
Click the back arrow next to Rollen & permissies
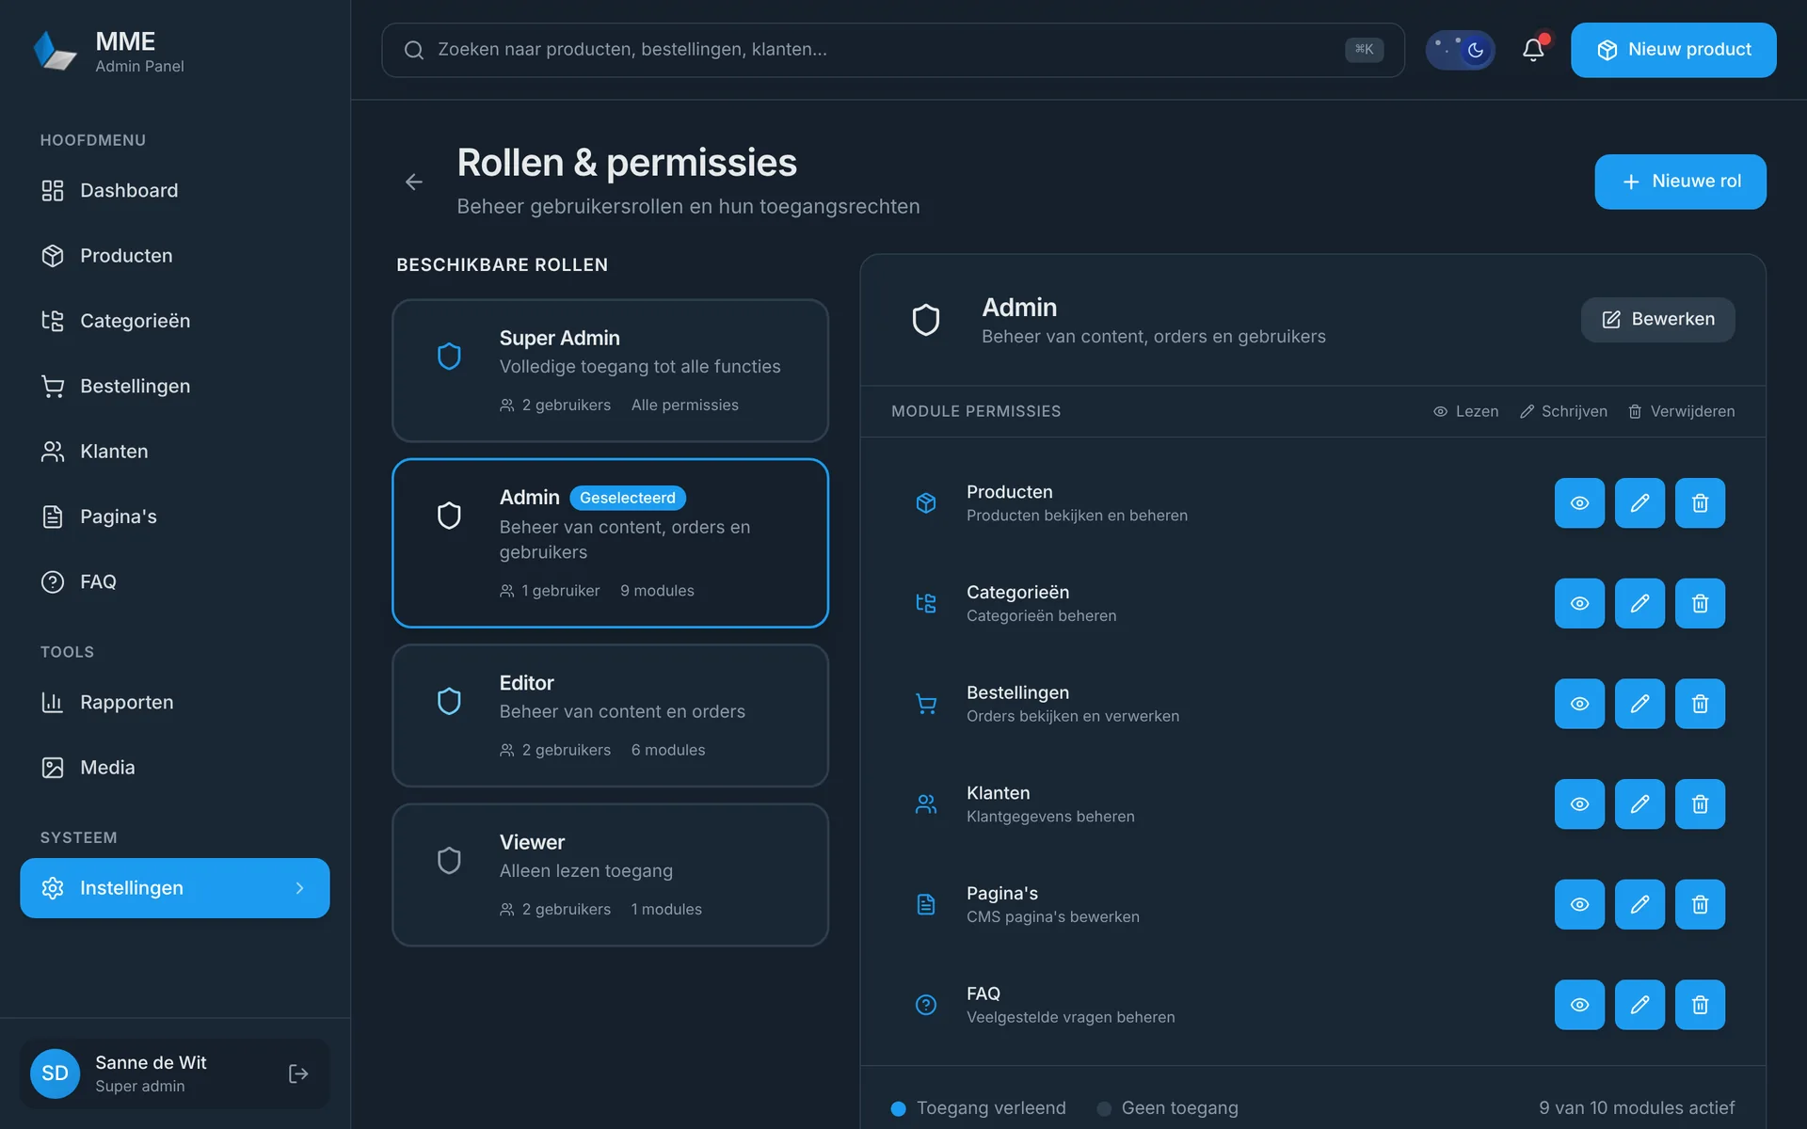(x=414, y=182)
